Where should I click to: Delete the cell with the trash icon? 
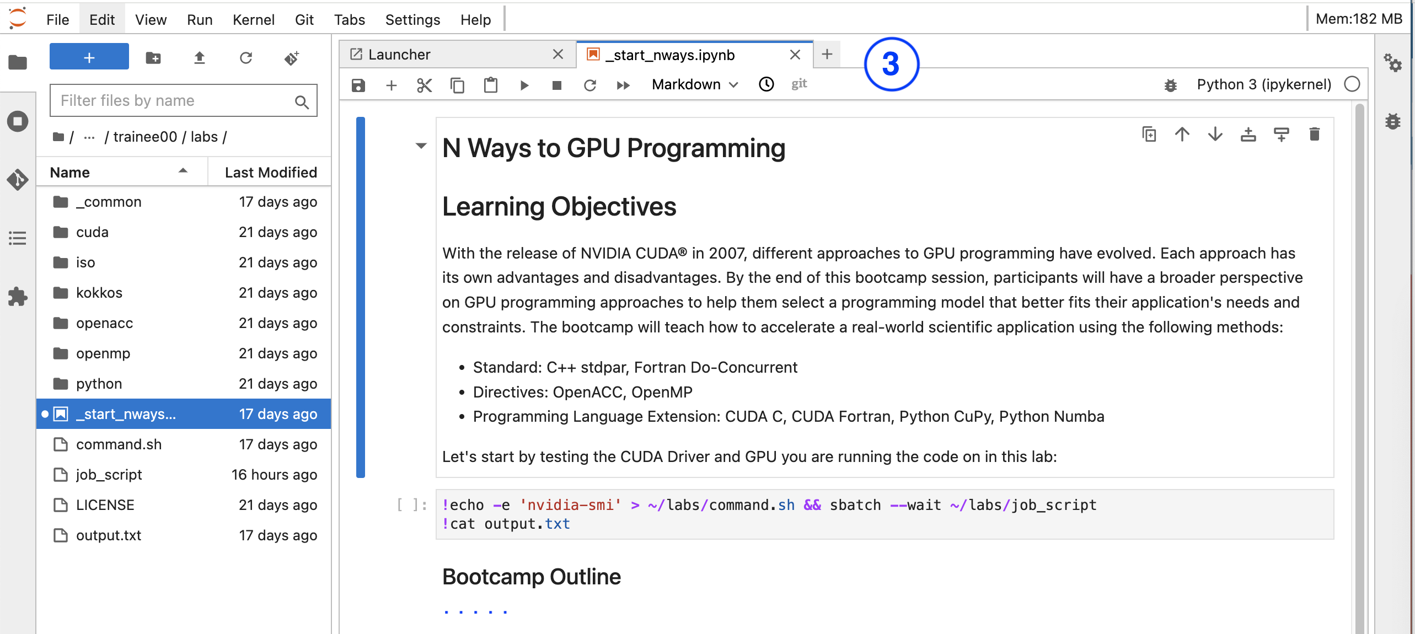pyautogui.click(x=1314, y=135)
